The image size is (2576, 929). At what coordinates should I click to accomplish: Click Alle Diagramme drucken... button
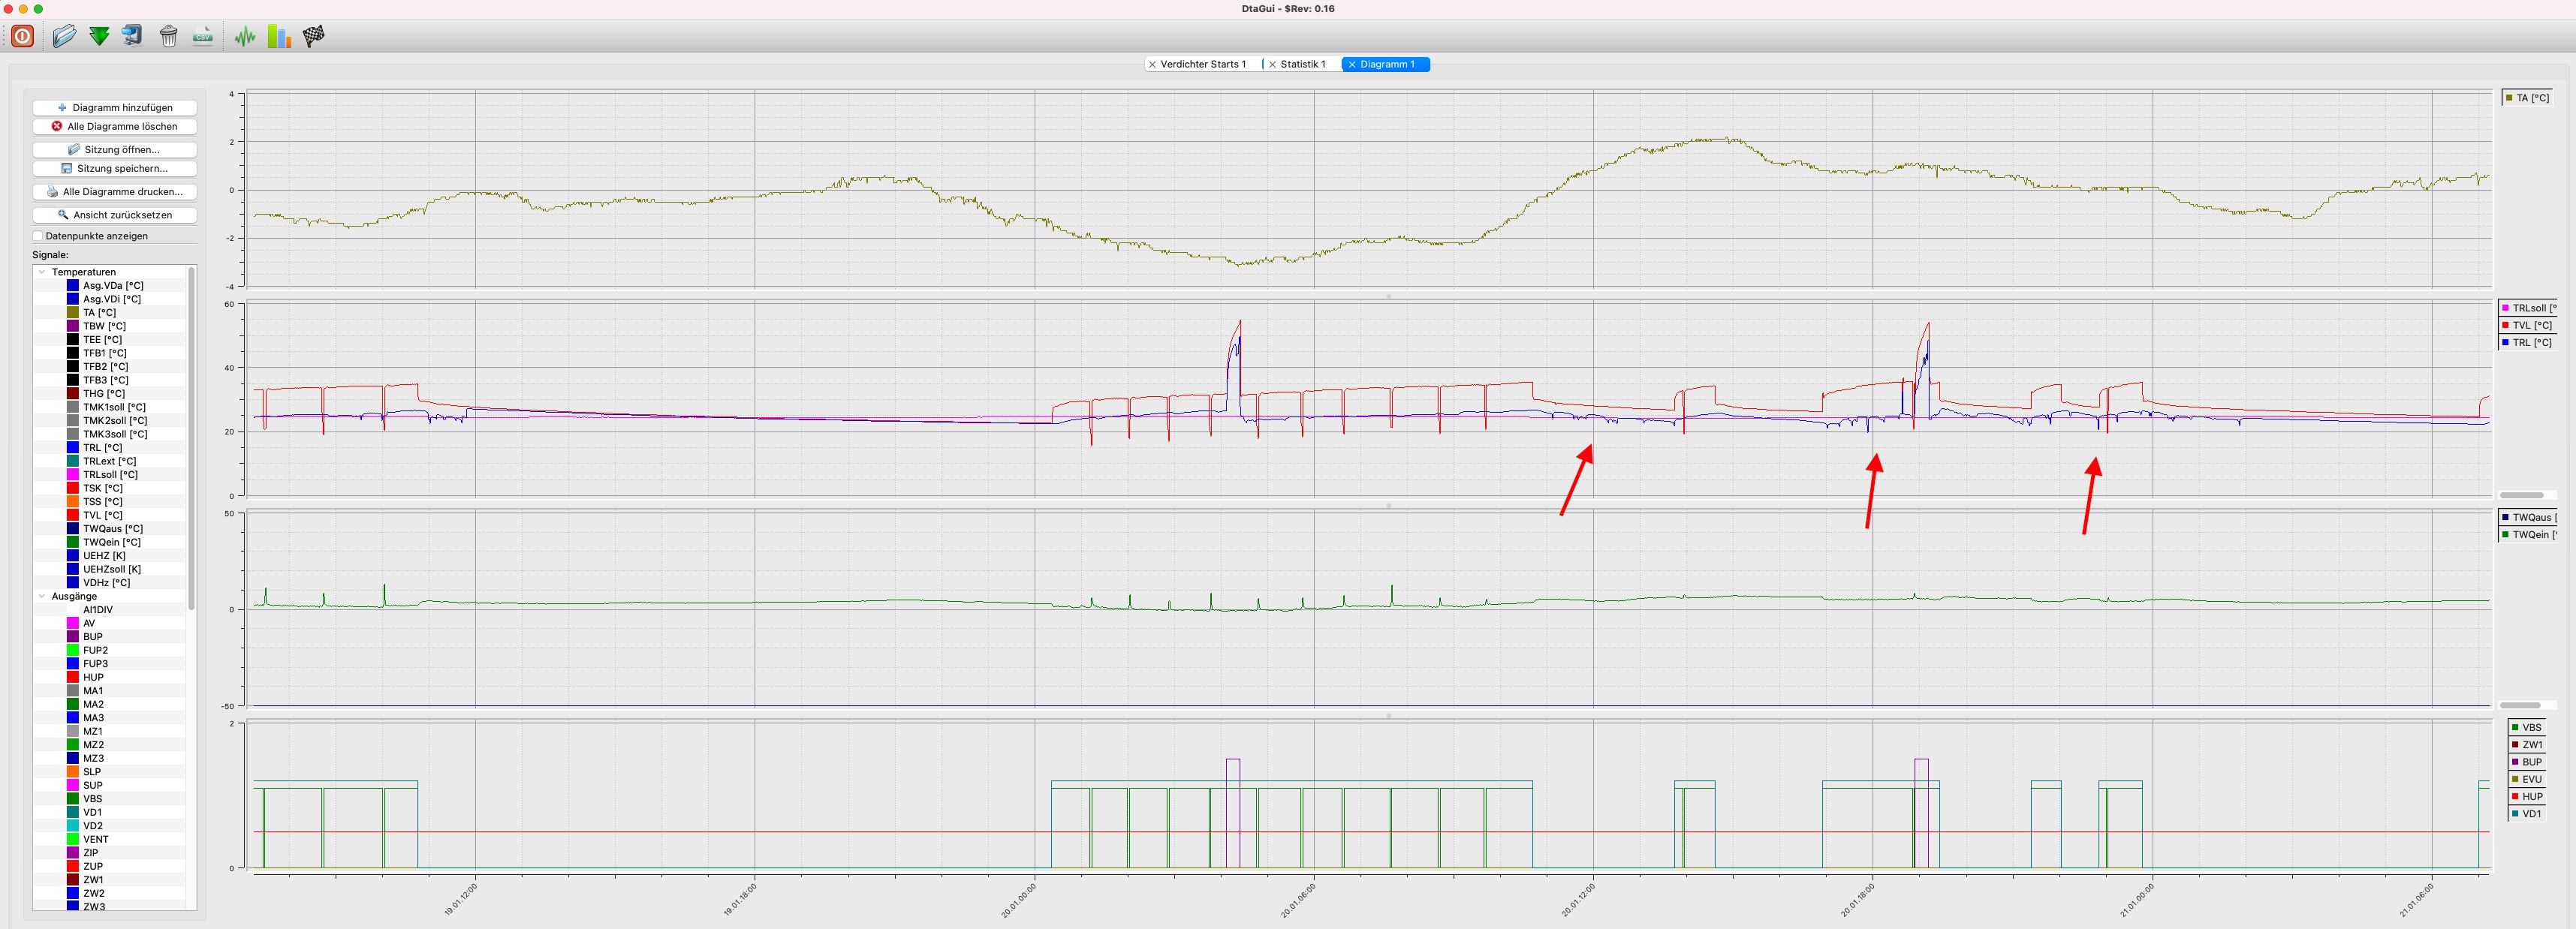[x=114, y=191]
